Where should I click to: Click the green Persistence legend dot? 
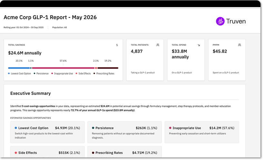pos(34,73)
